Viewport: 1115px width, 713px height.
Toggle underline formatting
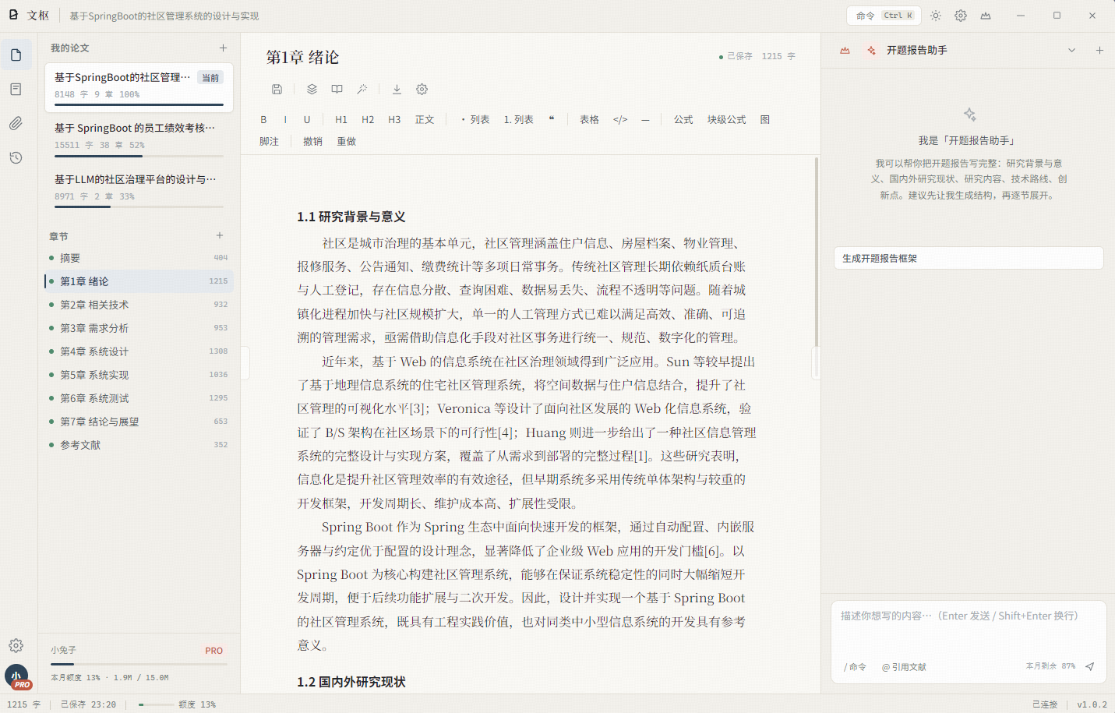click(307, 119)
